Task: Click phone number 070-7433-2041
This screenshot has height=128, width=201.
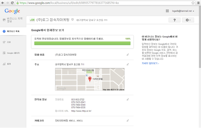Action: [x=78, y=102]
